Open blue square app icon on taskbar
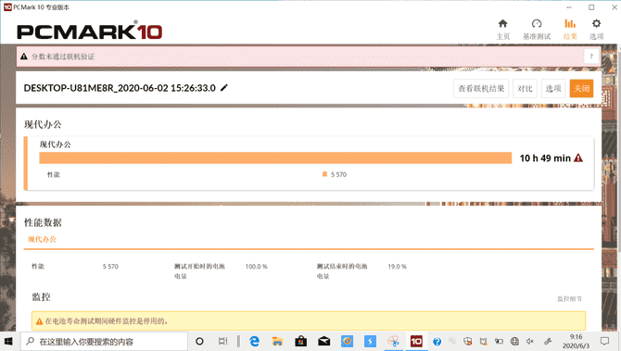 [370, 341]
